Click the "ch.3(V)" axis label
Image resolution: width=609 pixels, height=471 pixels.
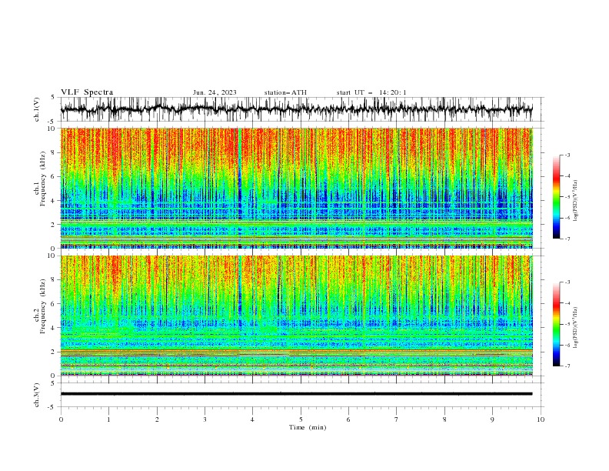click(x=37, y=395)
